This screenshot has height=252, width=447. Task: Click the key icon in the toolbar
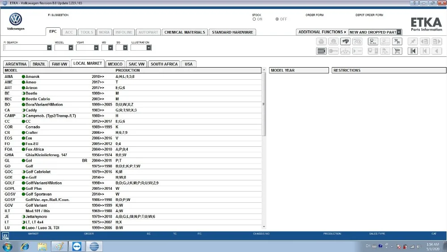333,51
